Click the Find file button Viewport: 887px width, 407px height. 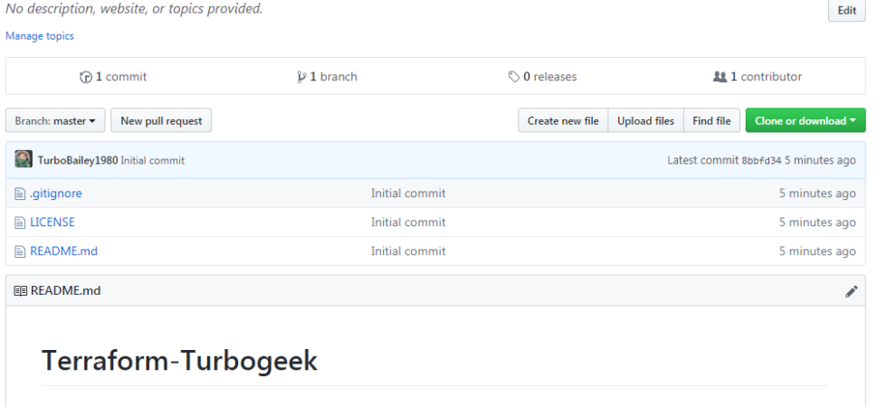click(711, 120)
